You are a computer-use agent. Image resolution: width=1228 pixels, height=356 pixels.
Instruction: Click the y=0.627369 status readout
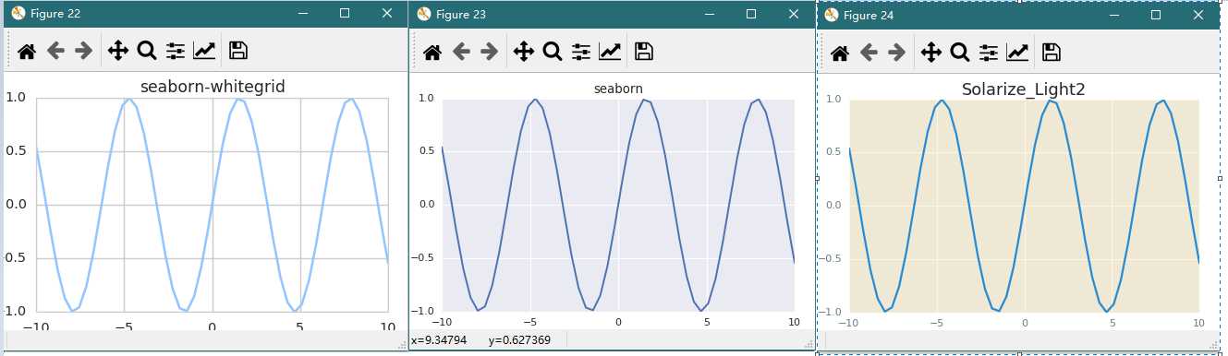pyautogui.click(x=519, y=340)
